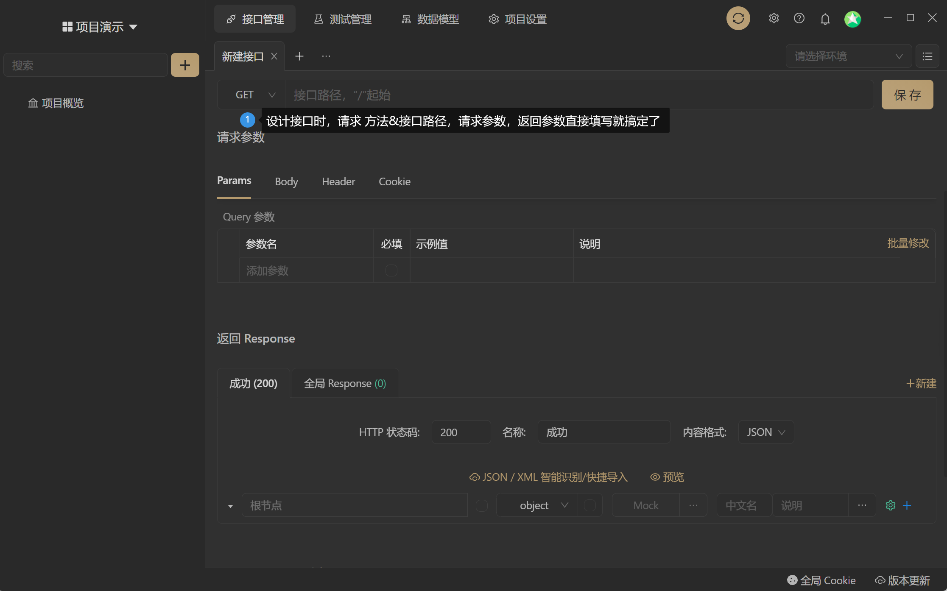Click the 保存 button
947x591 pixels.
click(907, 95)
